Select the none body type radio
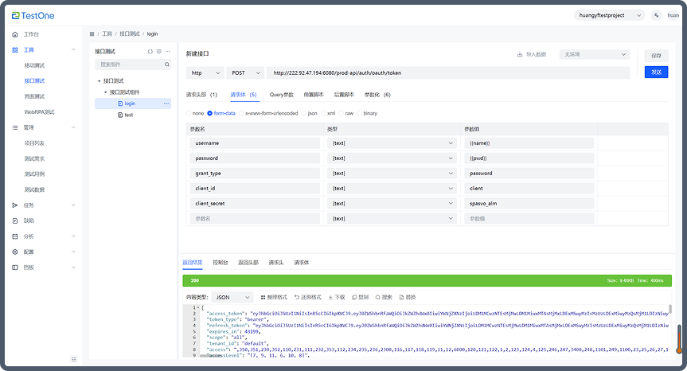This screenshot has width=687, height=371. pyautogui.click(x=189, y=113)
